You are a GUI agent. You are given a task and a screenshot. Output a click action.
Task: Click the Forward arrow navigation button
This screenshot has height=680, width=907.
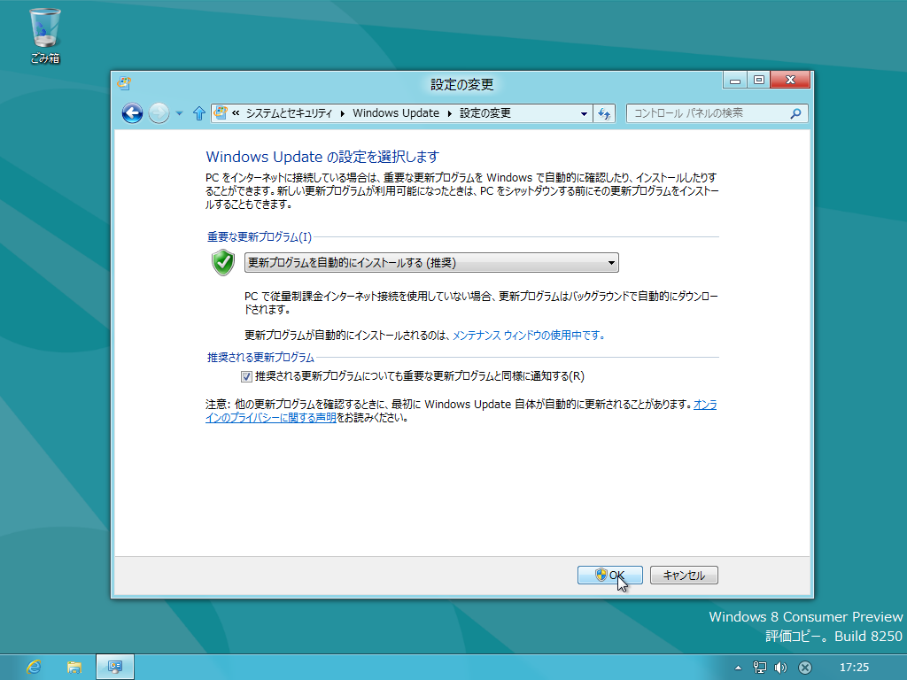[x=159, y=113]
